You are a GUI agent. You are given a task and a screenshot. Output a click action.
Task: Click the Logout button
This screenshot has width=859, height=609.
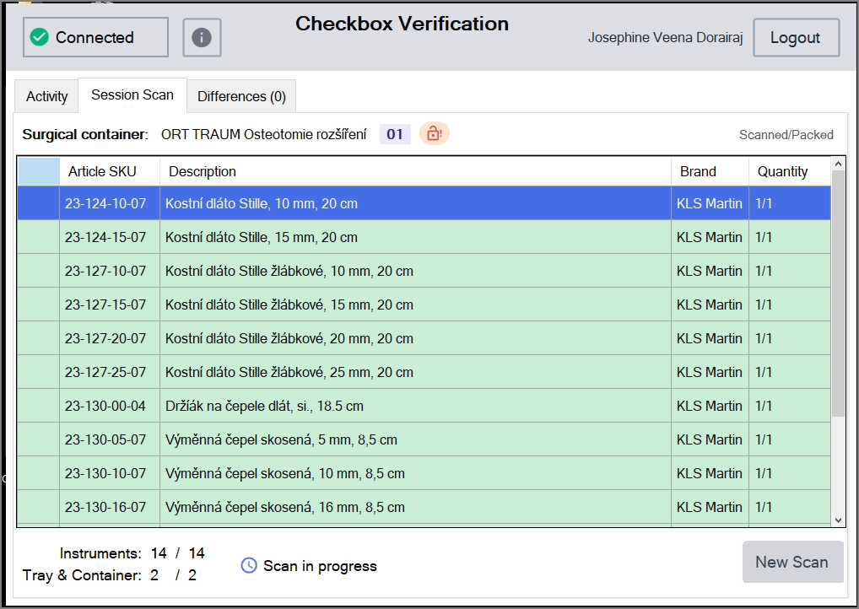point(796,37)
